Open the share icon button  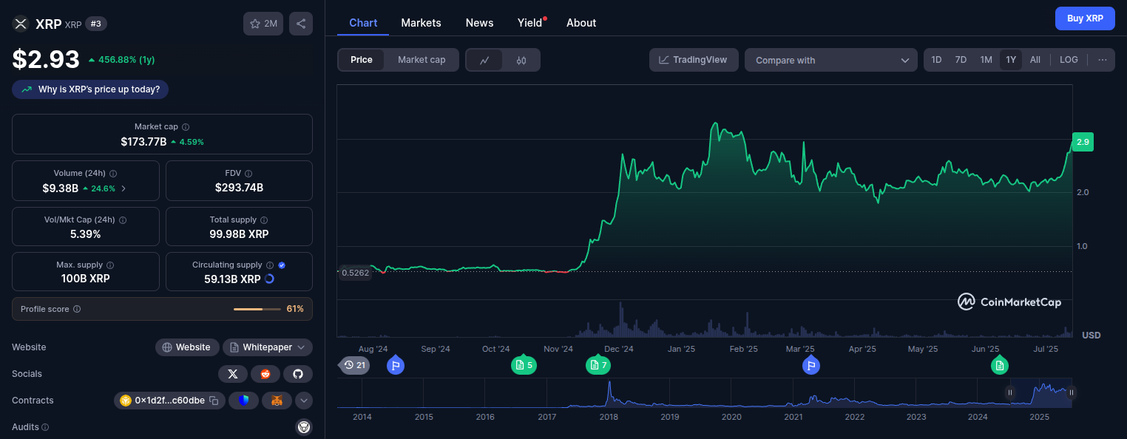coord(301,24)
